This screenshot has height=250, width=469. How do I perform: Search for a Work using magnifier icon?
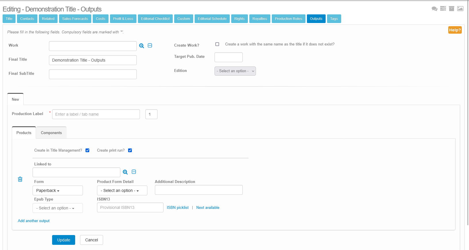[x=142, y=46]
